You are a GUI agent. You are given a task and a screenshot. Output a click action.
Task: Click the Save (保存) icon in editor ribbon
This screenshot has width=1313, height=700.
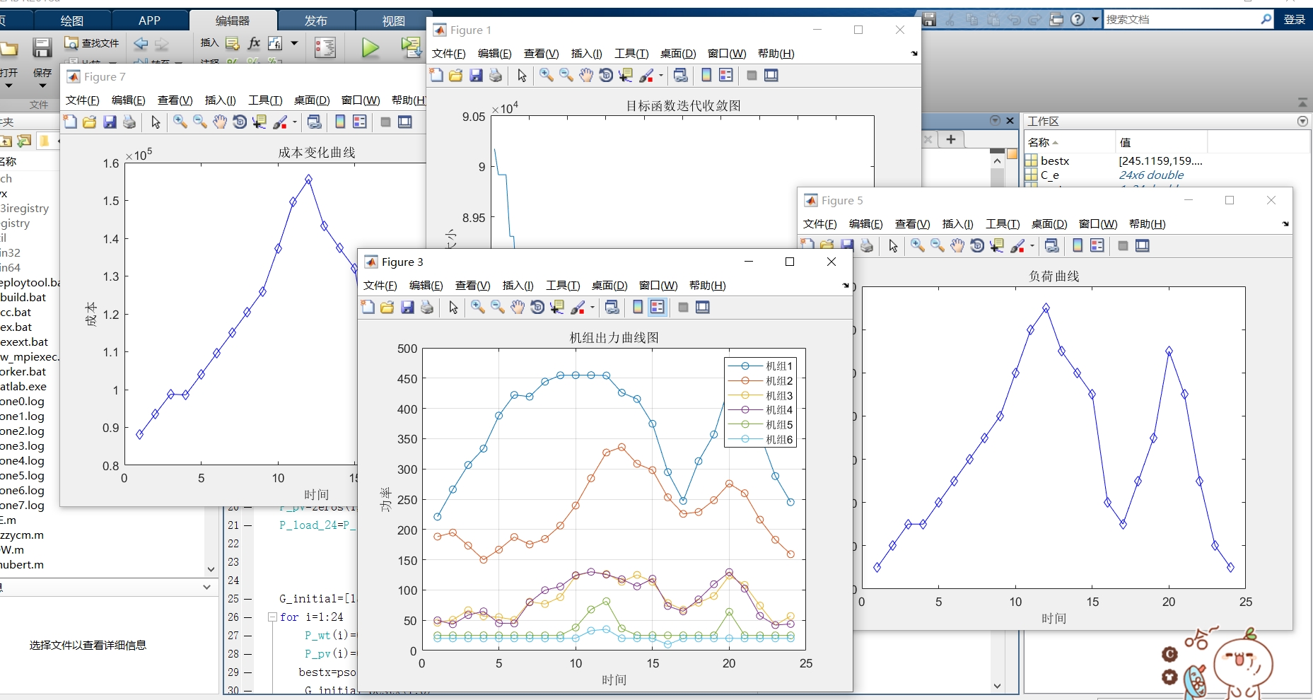coord(42,48)
